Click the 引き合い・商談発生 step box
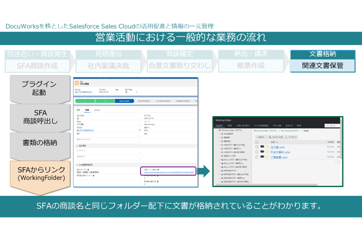 pyautogui.click(x=37, y=61)
